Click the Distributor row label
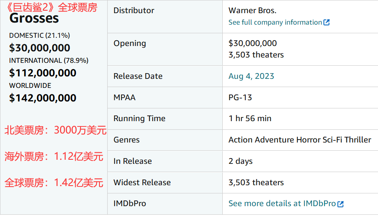378x216 pixels. pos(134,10)
